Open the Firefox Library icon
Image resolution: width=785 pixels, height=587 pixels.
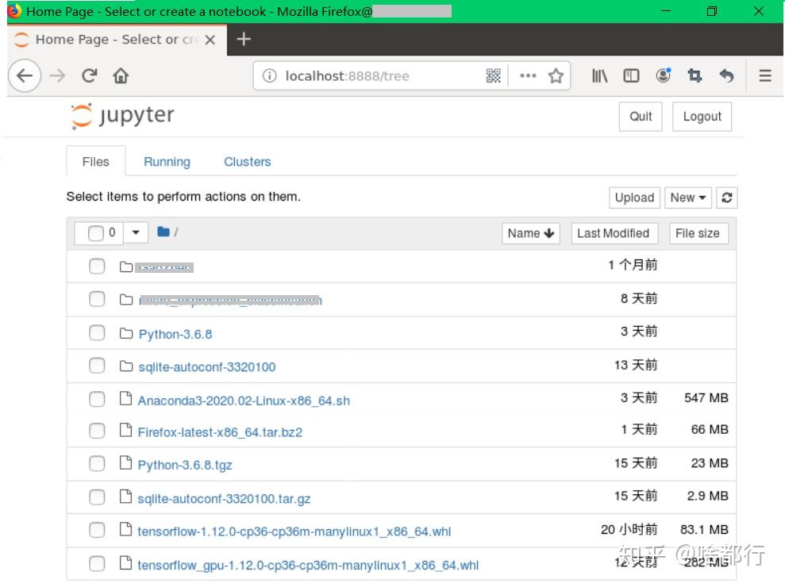click(599, 75)
